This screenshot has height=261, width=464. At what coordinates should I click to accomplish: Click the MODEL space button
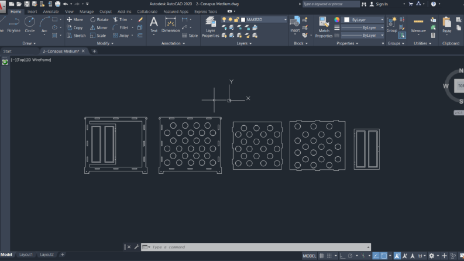click(309, 256)
